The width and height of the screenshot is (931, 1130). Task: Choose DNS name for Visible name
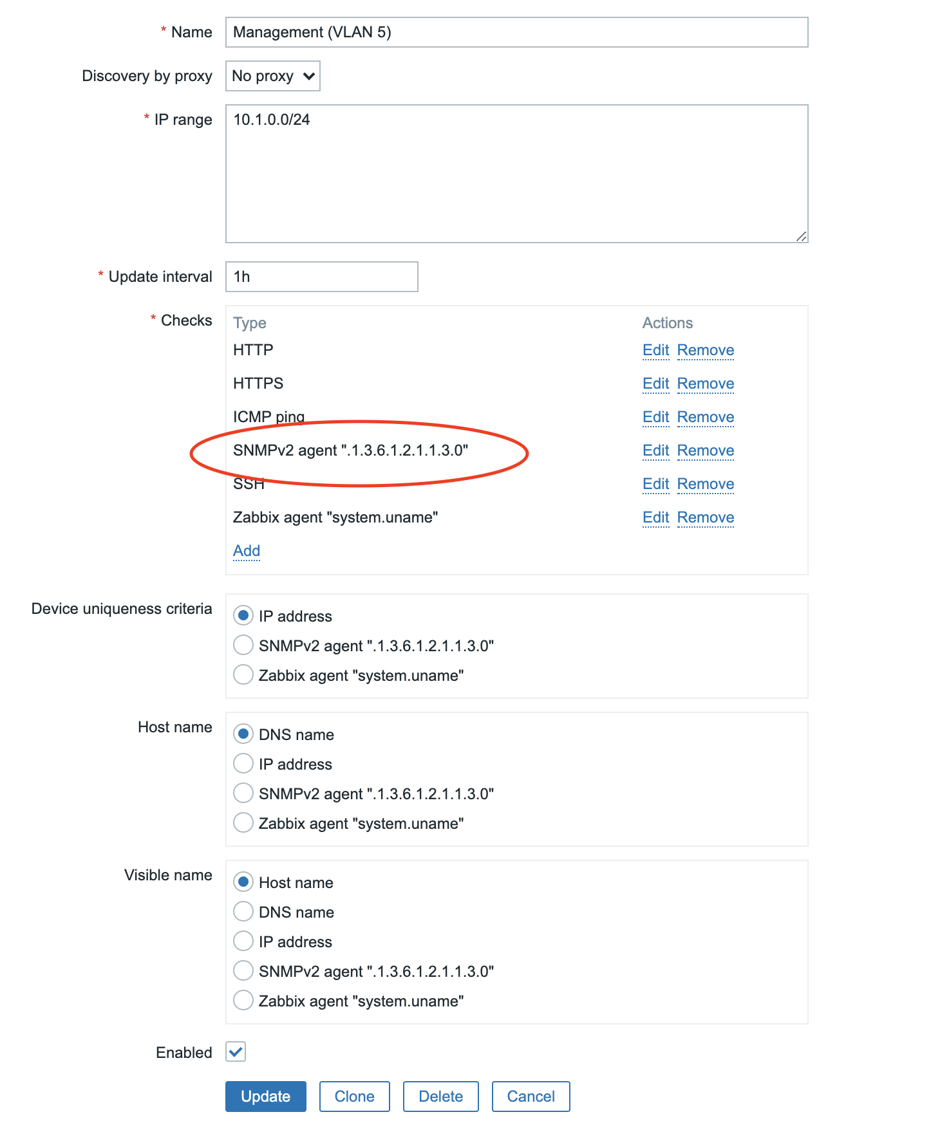point(243,911)
